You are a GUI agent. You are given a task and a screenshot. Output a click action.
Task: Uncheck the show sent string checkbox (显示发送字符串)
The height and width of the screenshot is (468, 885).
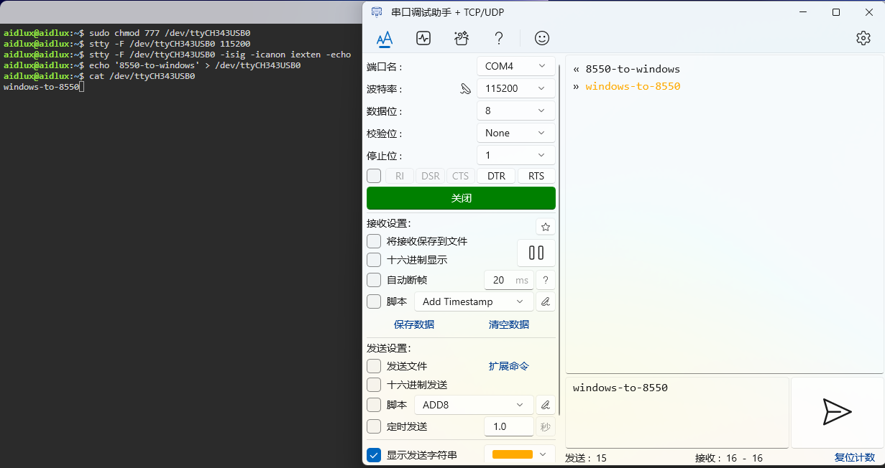pyautogui.click(x=374, y=455)
